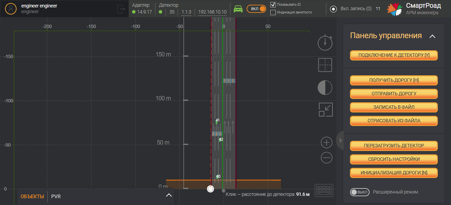Click ИНИЦИАЛИЗАЦИЯ ДОРОГИ [N] button

[x=394, y=173]
